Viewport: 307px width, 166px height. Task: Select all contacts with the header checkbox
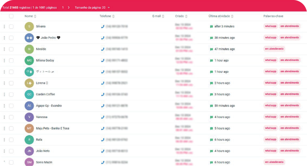tap(11, 16)
